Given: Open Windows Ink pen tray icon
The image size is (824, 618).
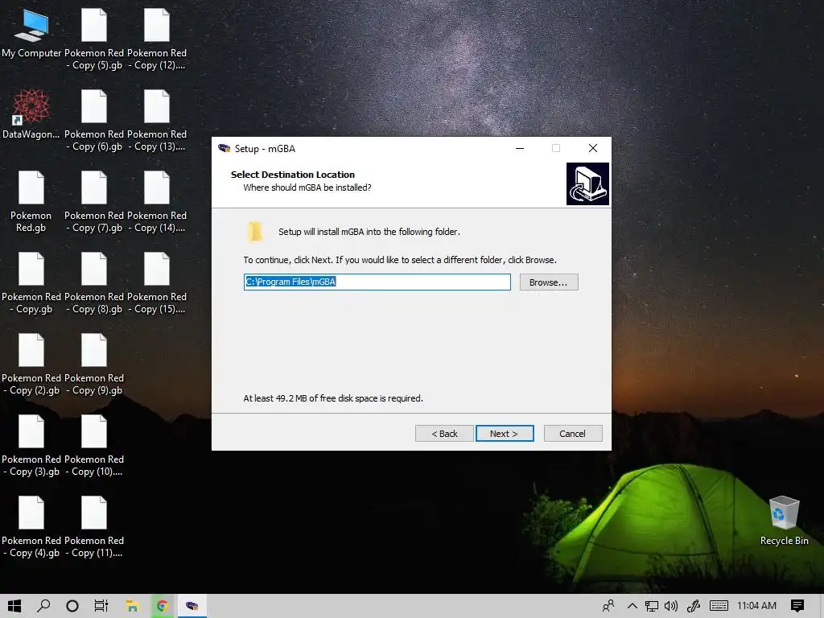Looking at the screenshot, I should (694, 606).
